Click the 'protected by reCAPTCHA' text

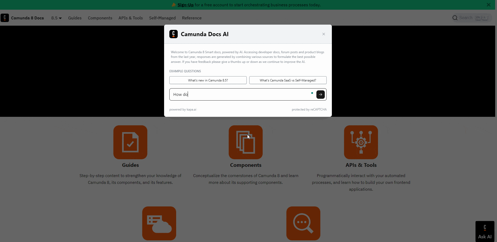coord(309,109)
